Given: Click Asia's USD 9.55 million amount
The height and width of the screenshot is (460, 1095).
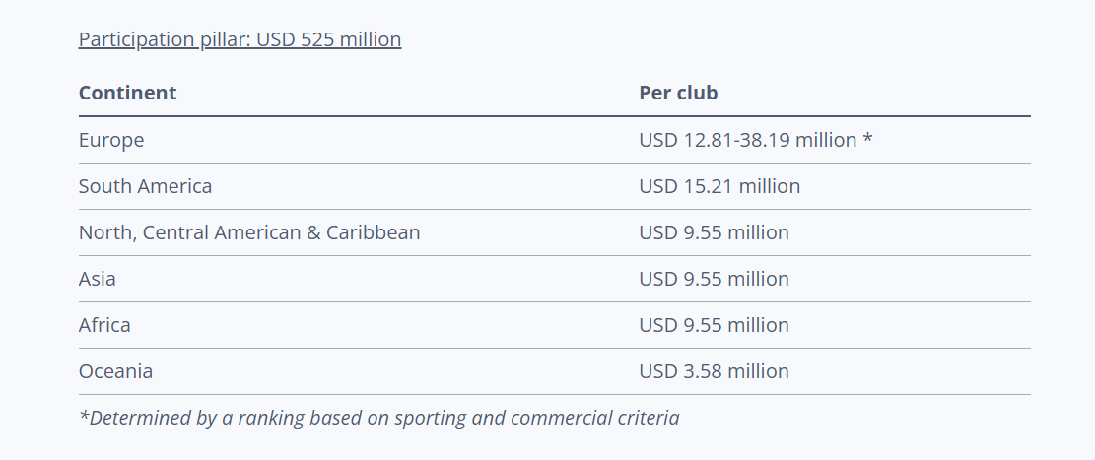Looking at the screenshot, I should [714, 279].
